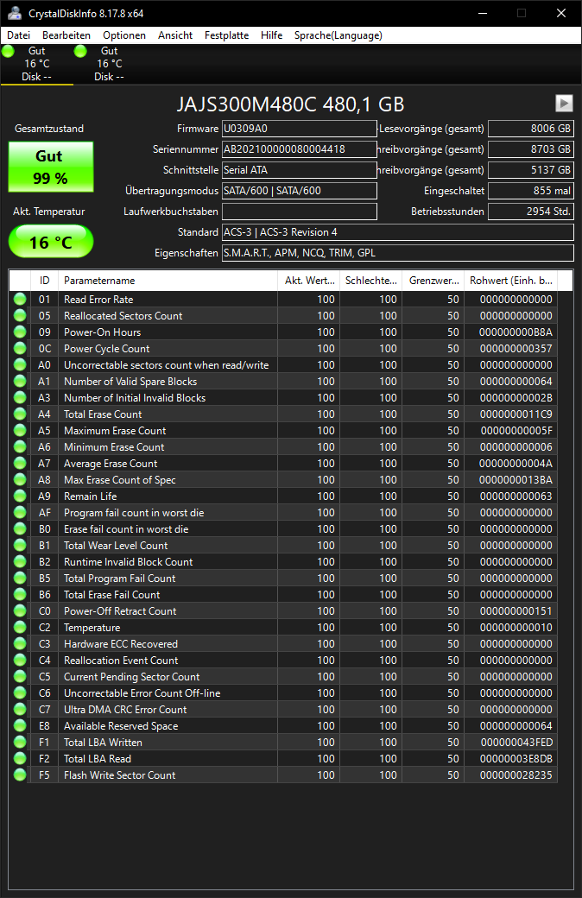This screenshot has width=582, height=898.
Task: Click the Lesevorgänge value 8006 GB
Action: point(530,129)
